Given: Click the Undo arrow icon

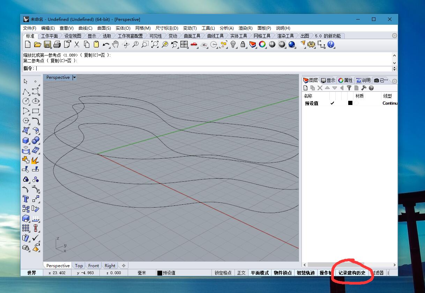Looking at the screenshot, I should (x=106, y=44).
